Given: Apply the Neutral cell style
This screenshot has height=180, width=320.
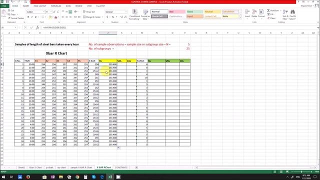Looking at the screenshot, I should pyautogui.click(x=212, y=11).
